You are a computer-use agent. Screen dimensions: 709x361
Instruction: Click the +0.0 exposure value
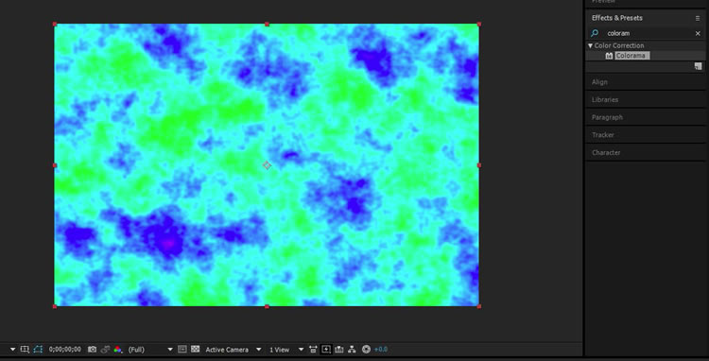(x=381, y=350)
